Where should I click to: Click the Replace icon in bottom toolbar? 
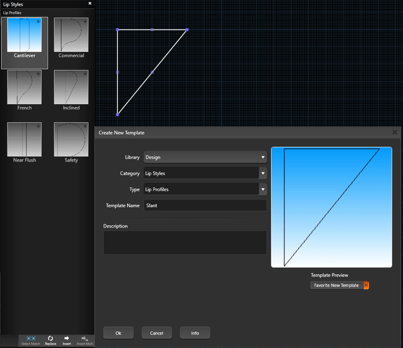[x=50, y=339]
